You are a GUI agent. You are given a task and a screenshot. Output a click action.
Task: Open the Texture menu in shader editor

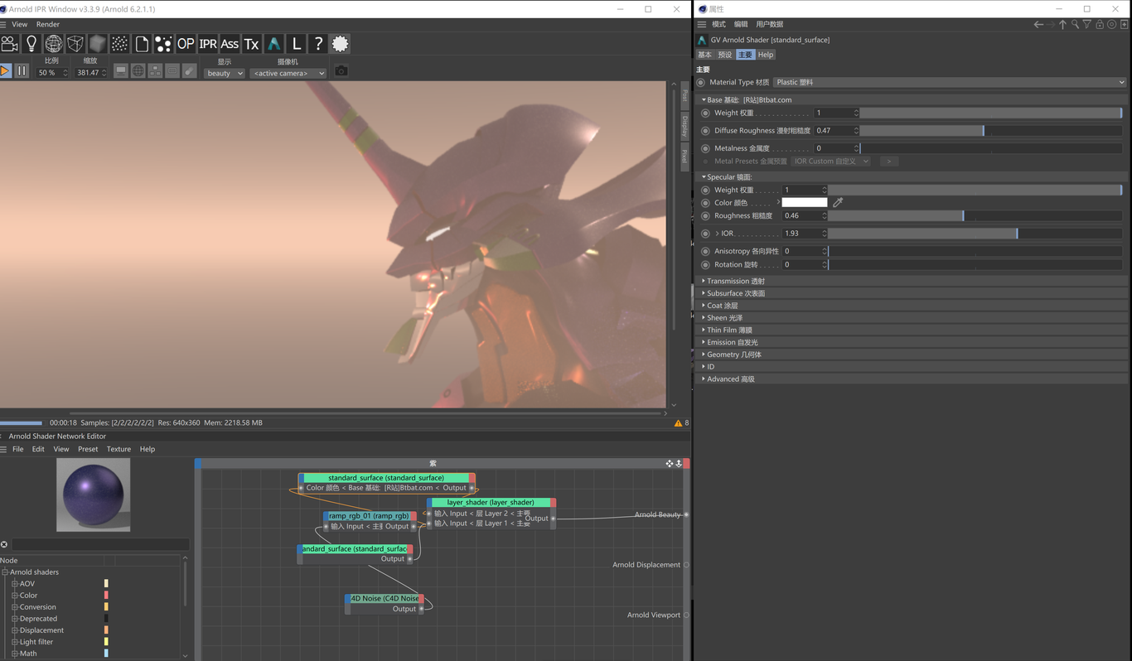[119, 449]
